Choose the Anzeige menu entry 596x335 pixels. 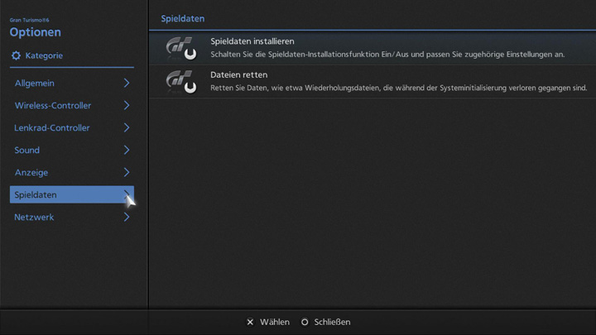tap(31, 173)
